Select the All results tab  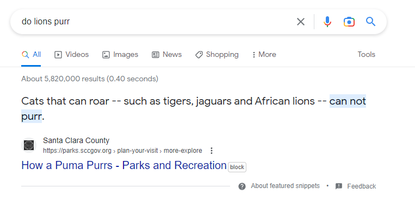pyautogui.click(x=31, y=55)
